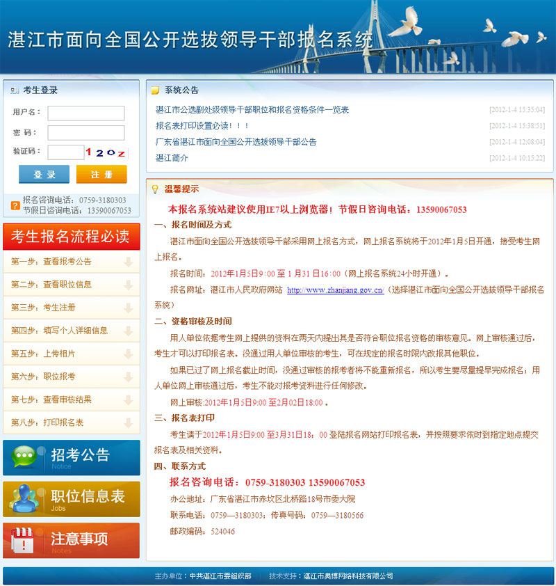Select 第八步：打印报名表 step
This screenshot has width=556, height=586.
pos(47,422)
